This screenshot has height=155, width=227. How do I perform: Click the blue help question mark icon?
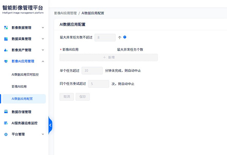coord(124,38)
